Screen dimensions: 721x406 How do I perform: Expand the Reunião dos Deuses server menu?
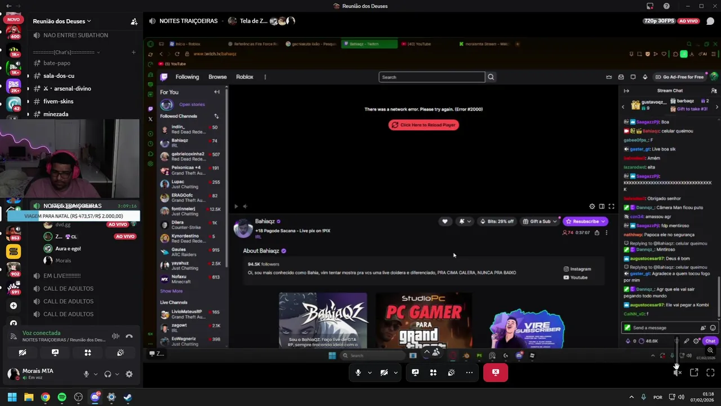click(62, 21)
